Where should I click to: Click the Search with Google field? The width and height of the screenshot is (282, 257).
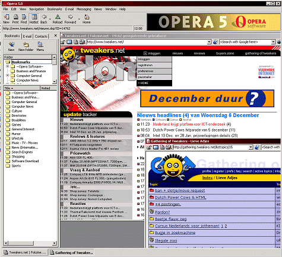[245, 42]
